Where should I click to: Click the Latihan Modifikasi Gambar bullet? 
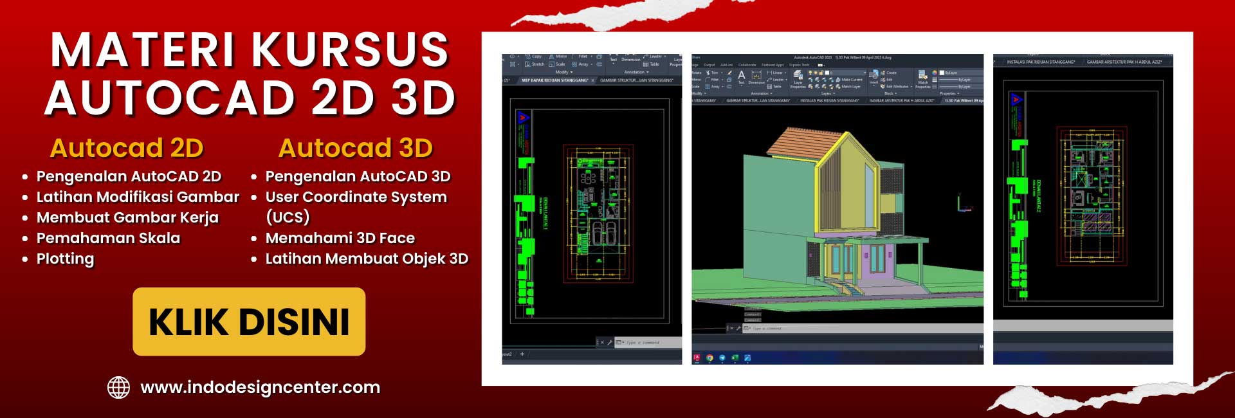138,197
